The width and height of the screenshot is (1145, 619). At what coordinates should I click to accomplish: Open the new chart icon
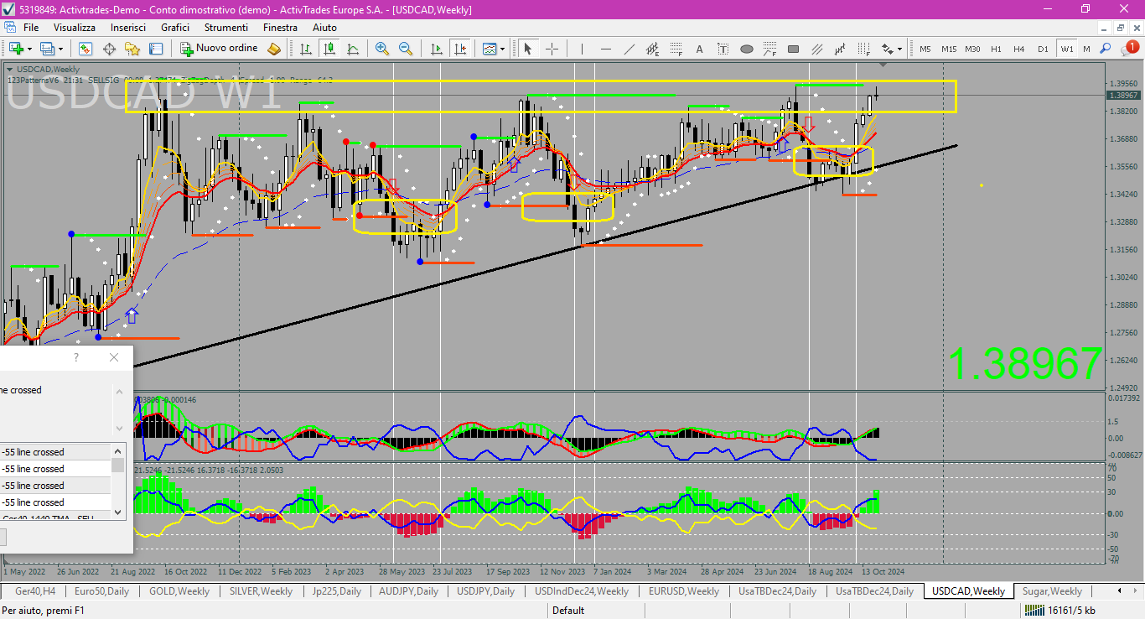(17, 49)
